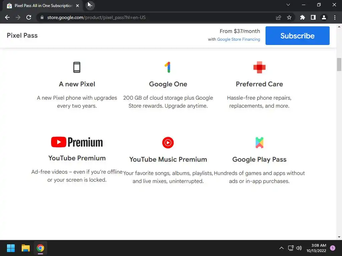Select the 'YouTube Music Premium' heading
The height and width of the screenshot is (256, 342).
click(168, 159)
